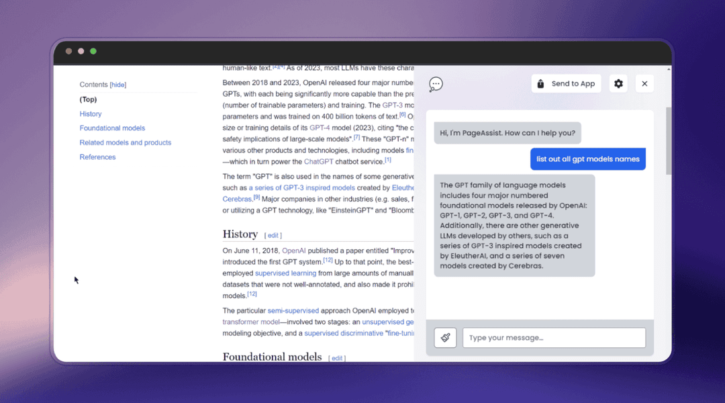Jump to Foundational models section in contents

[x=112, y=128]
